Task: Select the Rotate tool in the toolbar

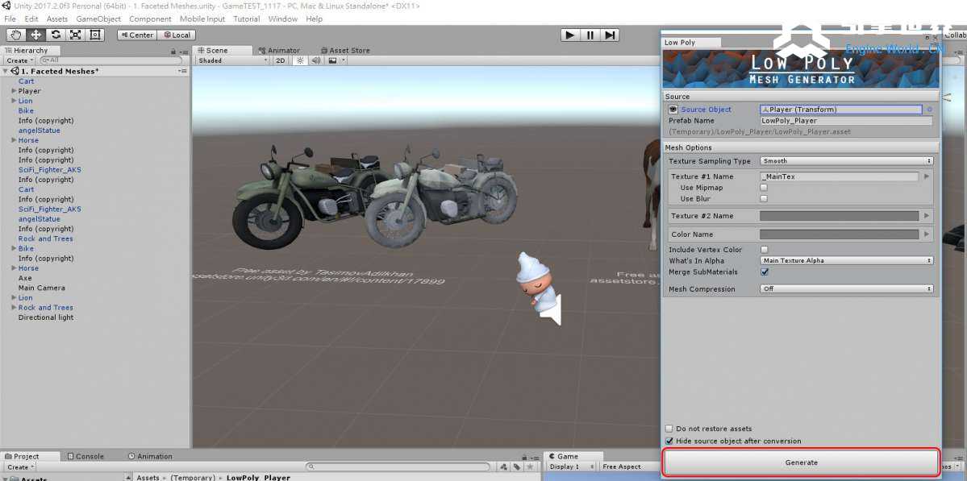Action: coord(56,35)
